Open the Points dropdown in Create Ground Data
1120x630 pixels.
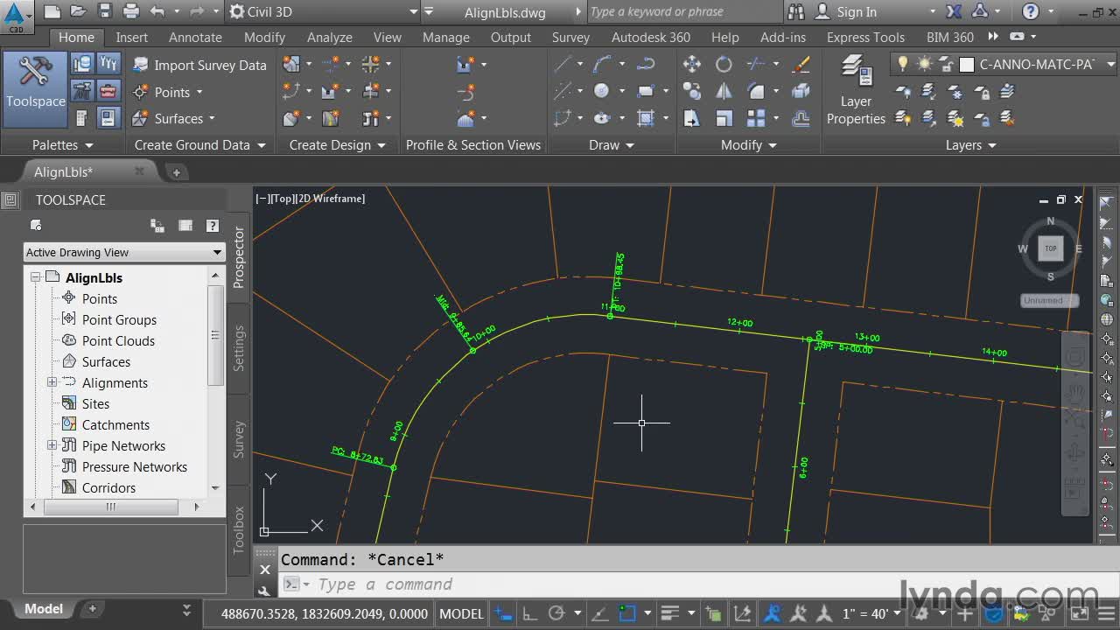[x=167, y=92]
